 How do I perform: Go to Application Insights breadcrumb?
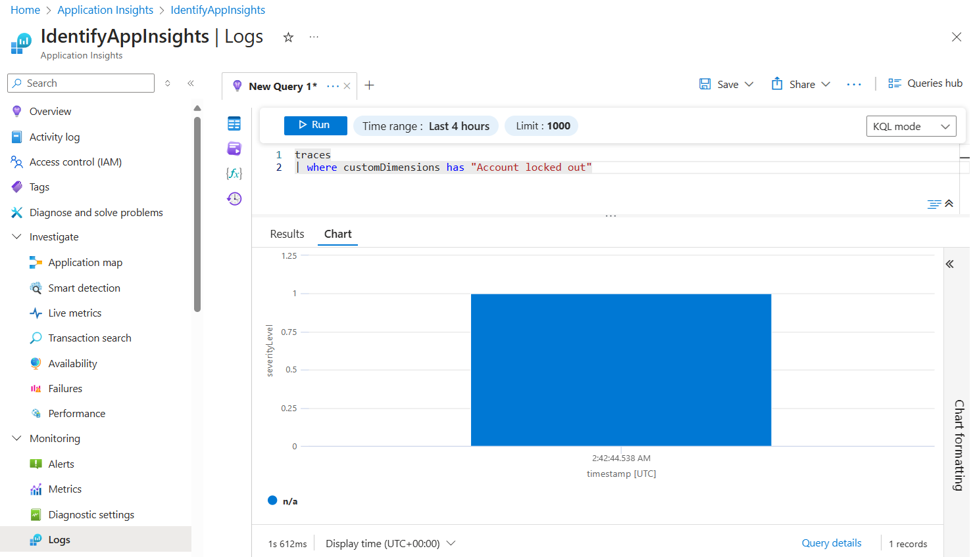(x=105, y=10)
